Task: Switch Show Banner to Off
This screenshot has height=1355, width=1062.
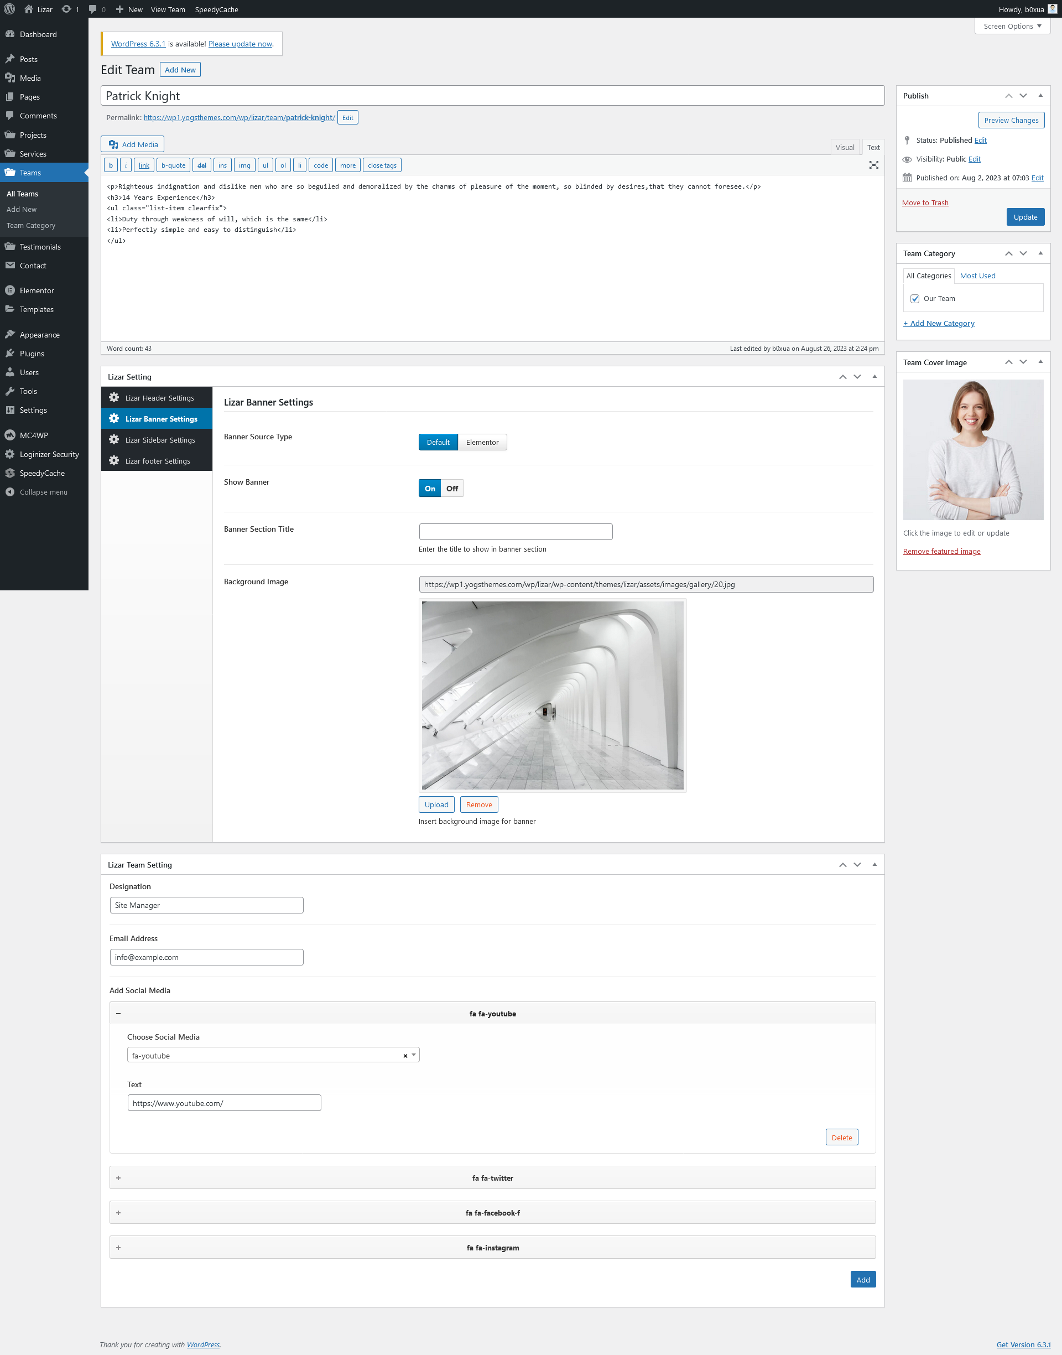Action: [452, 488]
